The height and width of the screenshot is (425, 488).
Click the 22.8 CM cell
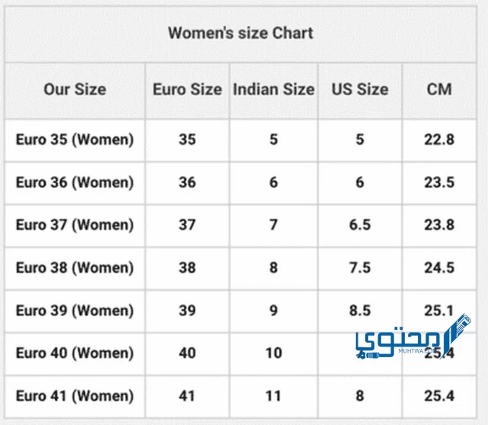click(439, 139)
